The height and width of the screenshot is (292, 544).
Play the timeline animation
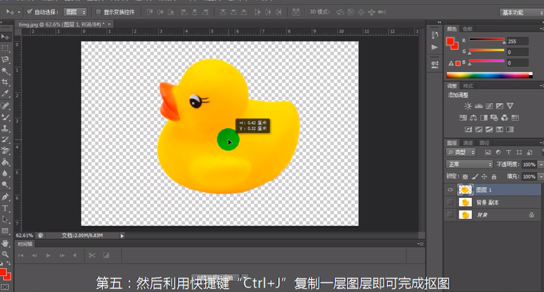(48, 255)
